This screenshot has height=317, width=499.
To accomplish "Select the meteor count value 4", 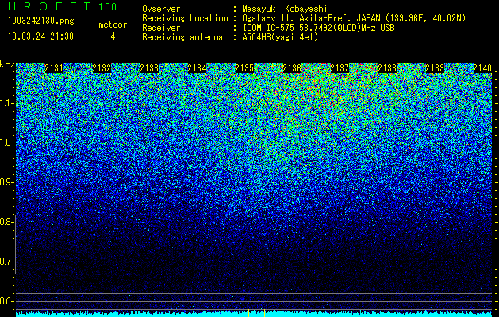I will tap(113, 36).
